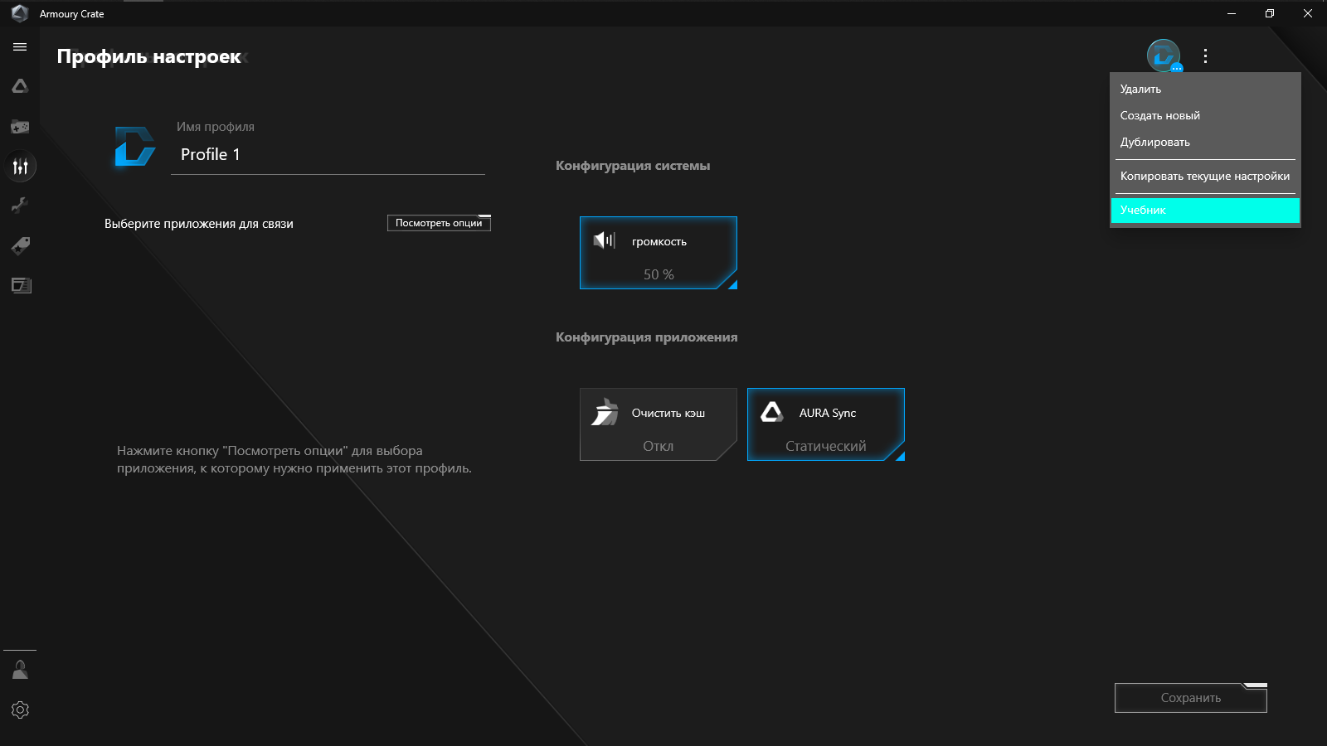
Task: Open the Deals tag icon in sidebar
Action: [x=20, y=245]
